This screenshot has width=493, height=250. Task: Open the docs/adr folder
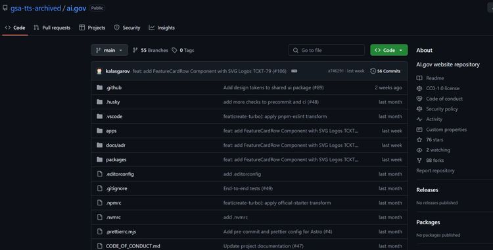(116, 145)
